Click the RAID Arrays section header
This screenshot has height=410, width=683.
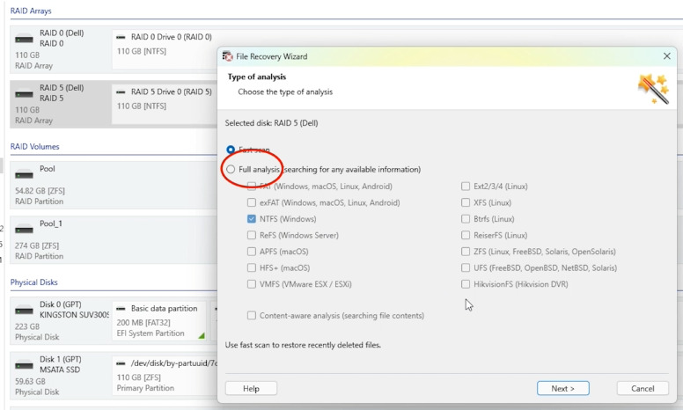(x=31, y=11)
